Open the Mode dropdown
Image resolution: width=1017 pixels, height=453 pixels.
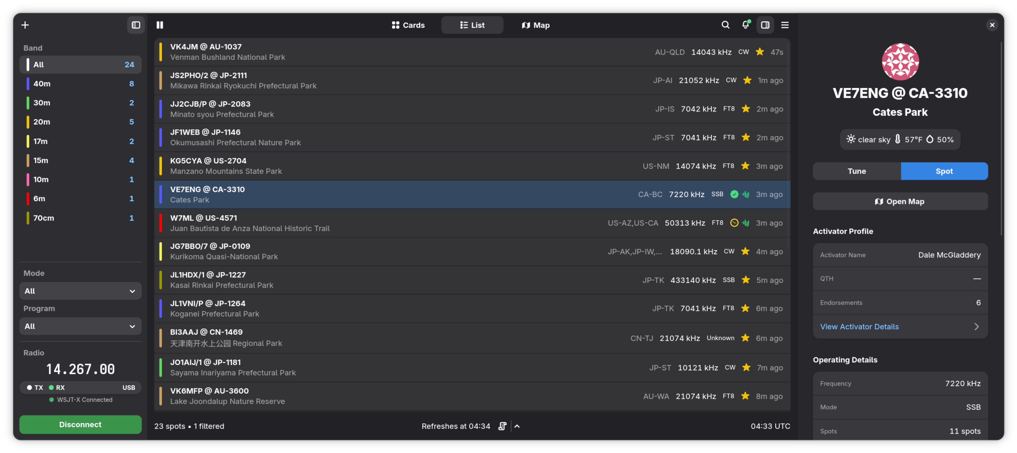(x=80, y=291)
